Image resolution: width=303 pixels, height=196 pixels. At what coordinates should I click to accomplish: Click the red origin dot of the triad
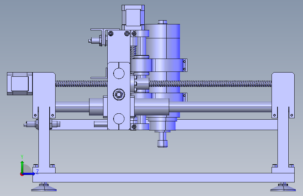pos(22,174)
